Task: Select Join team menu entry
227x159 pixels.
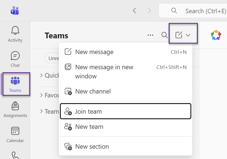Action: 125,111
